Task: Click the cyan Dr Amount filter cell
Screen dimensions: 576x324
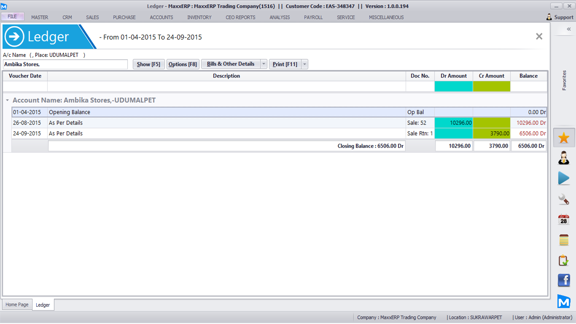Action: [x=453, y=86]
